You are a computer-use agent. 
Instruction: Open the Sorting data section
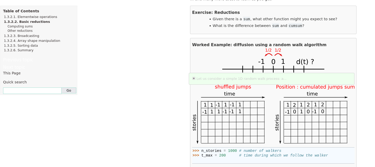tap(21, 45)
